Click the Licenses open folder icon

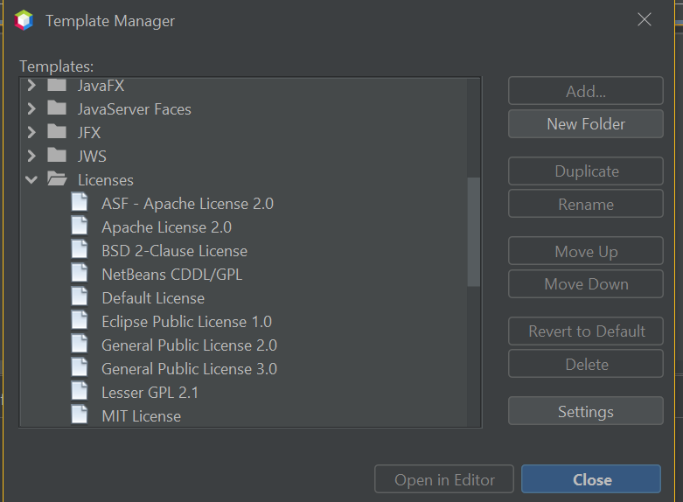coord(57,179)
